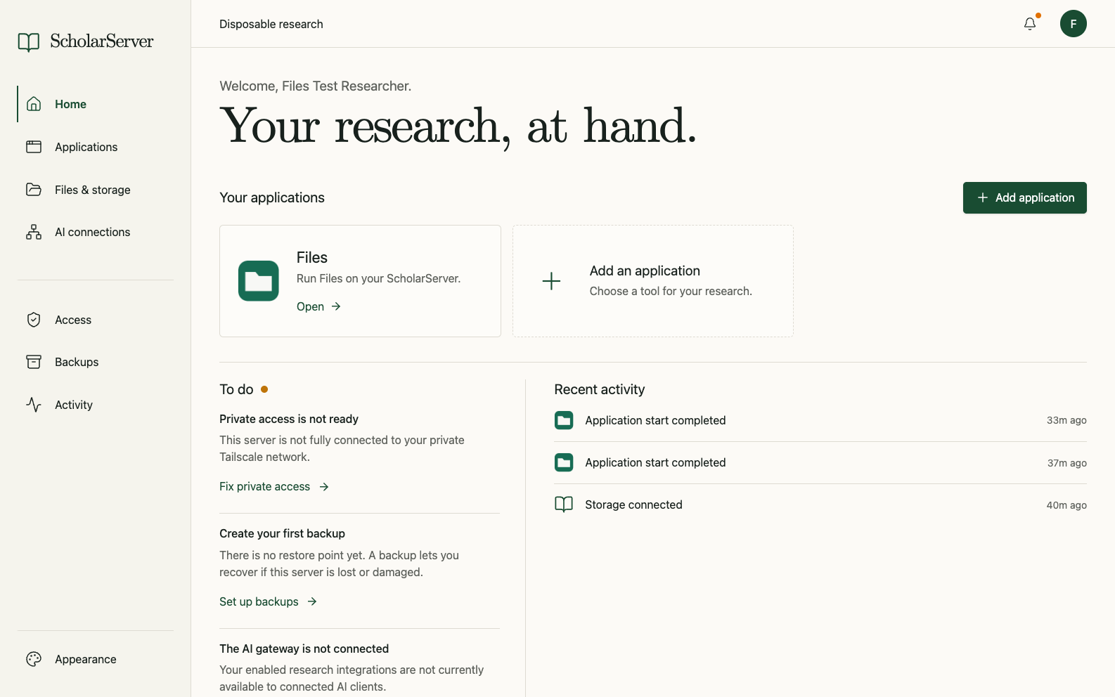Open the user avatar menu 'F'
The height and width of the screenshot is (697, 1115).
click(1074, 24)
